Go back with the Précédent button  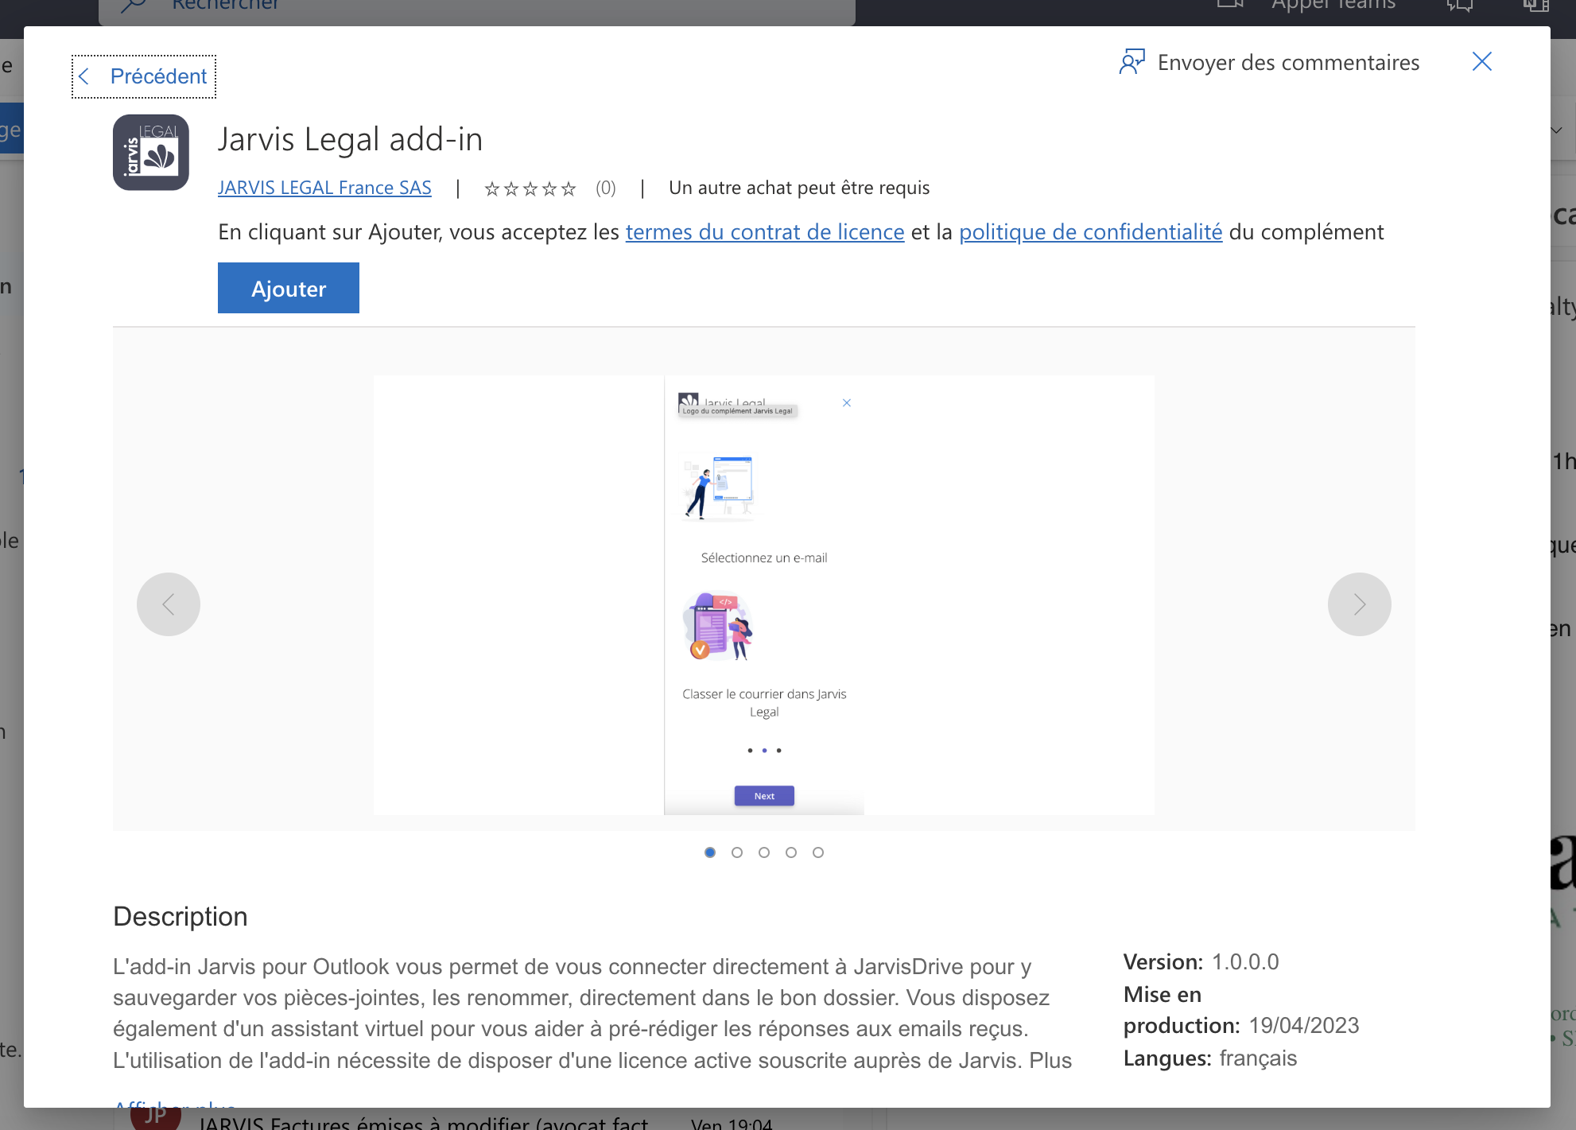coord(144,76)
